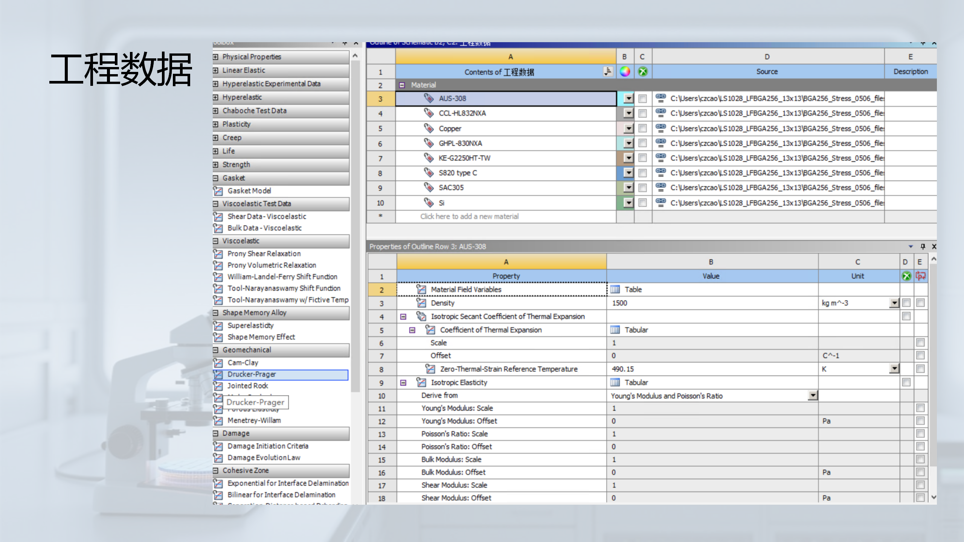Click the reference temperature value 490.15
Screen dimensions: 964x542
click(712, 369)
